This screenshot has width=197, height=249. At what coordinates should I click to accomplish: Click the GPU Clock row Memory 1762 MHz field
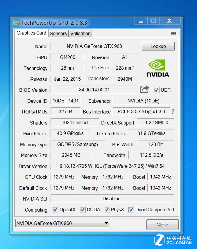[113, 177]
